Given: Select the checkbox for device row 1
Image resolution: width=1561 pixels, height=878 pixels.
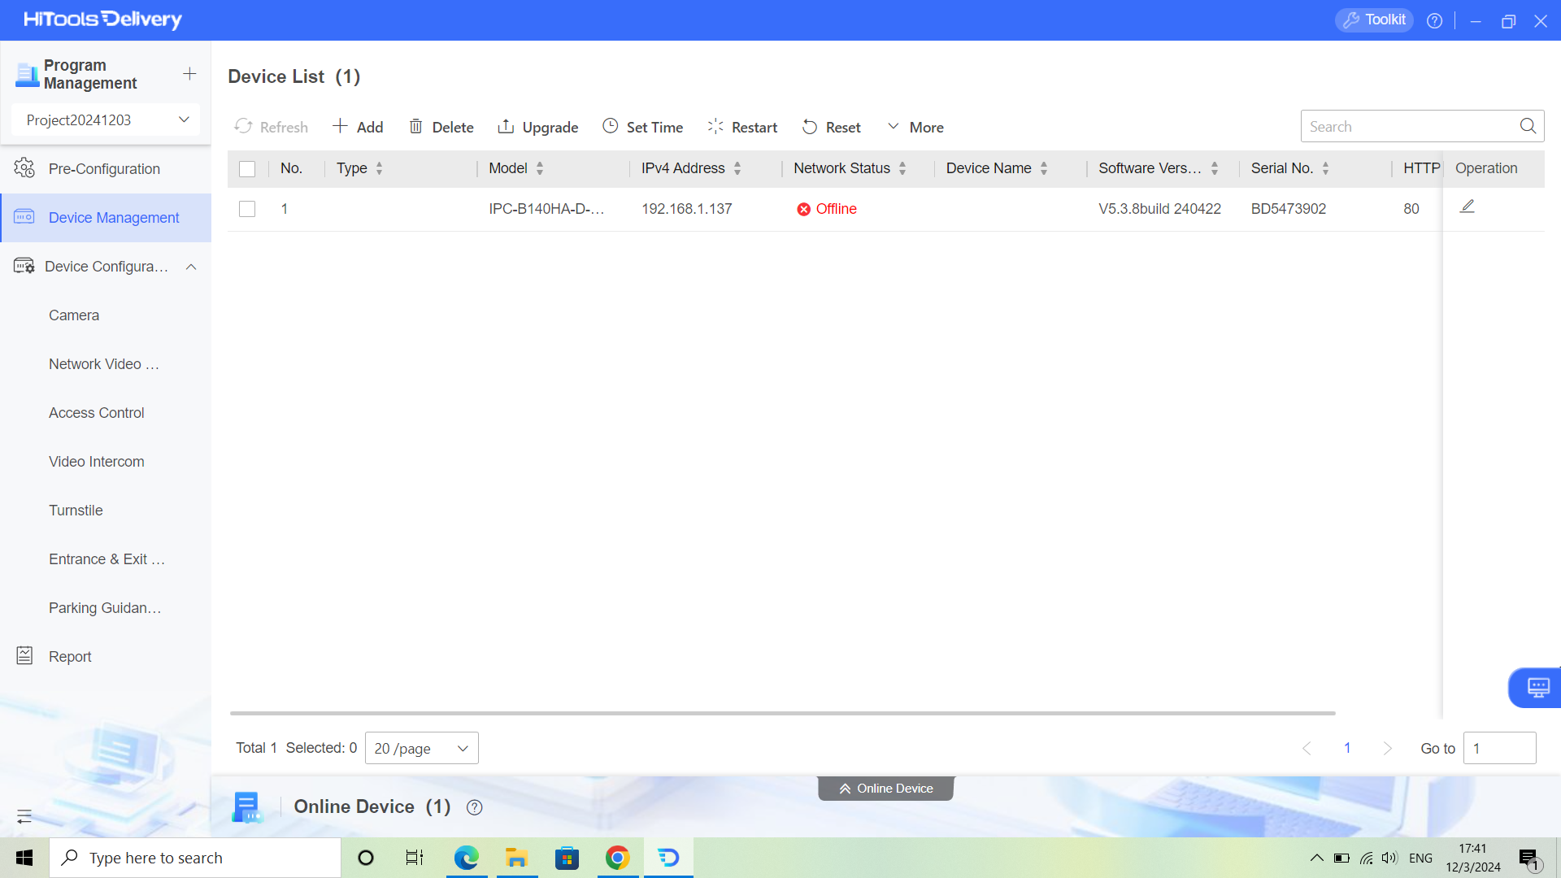Looking at the screenshot, I should click(247, 208).
